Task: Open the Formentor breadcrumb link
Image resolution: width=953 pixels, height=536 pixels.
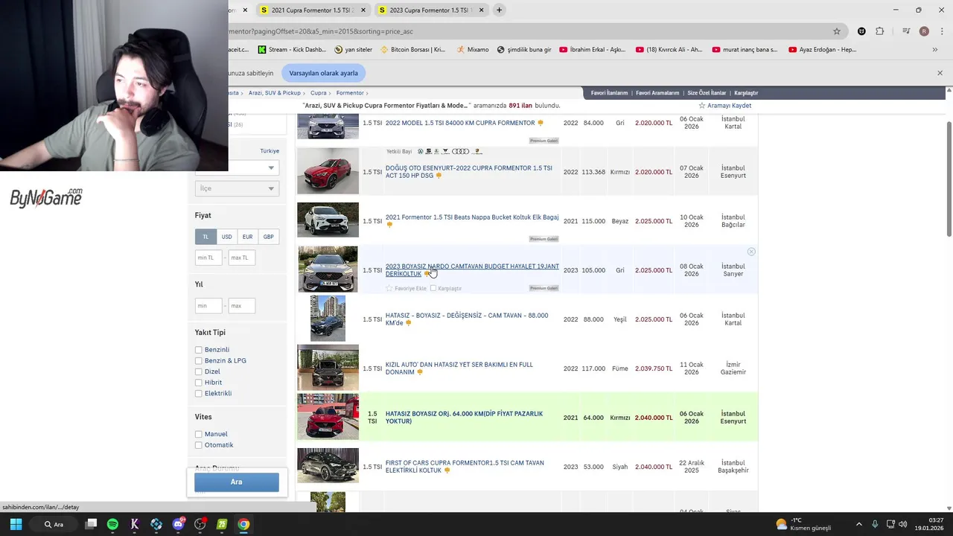Action: click(x=350, y=93)
